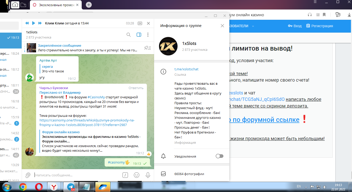Click the info circle icon in group panel
Image resolution: width=352 pixels, height=192 pixels.
(x=163, y=72)
